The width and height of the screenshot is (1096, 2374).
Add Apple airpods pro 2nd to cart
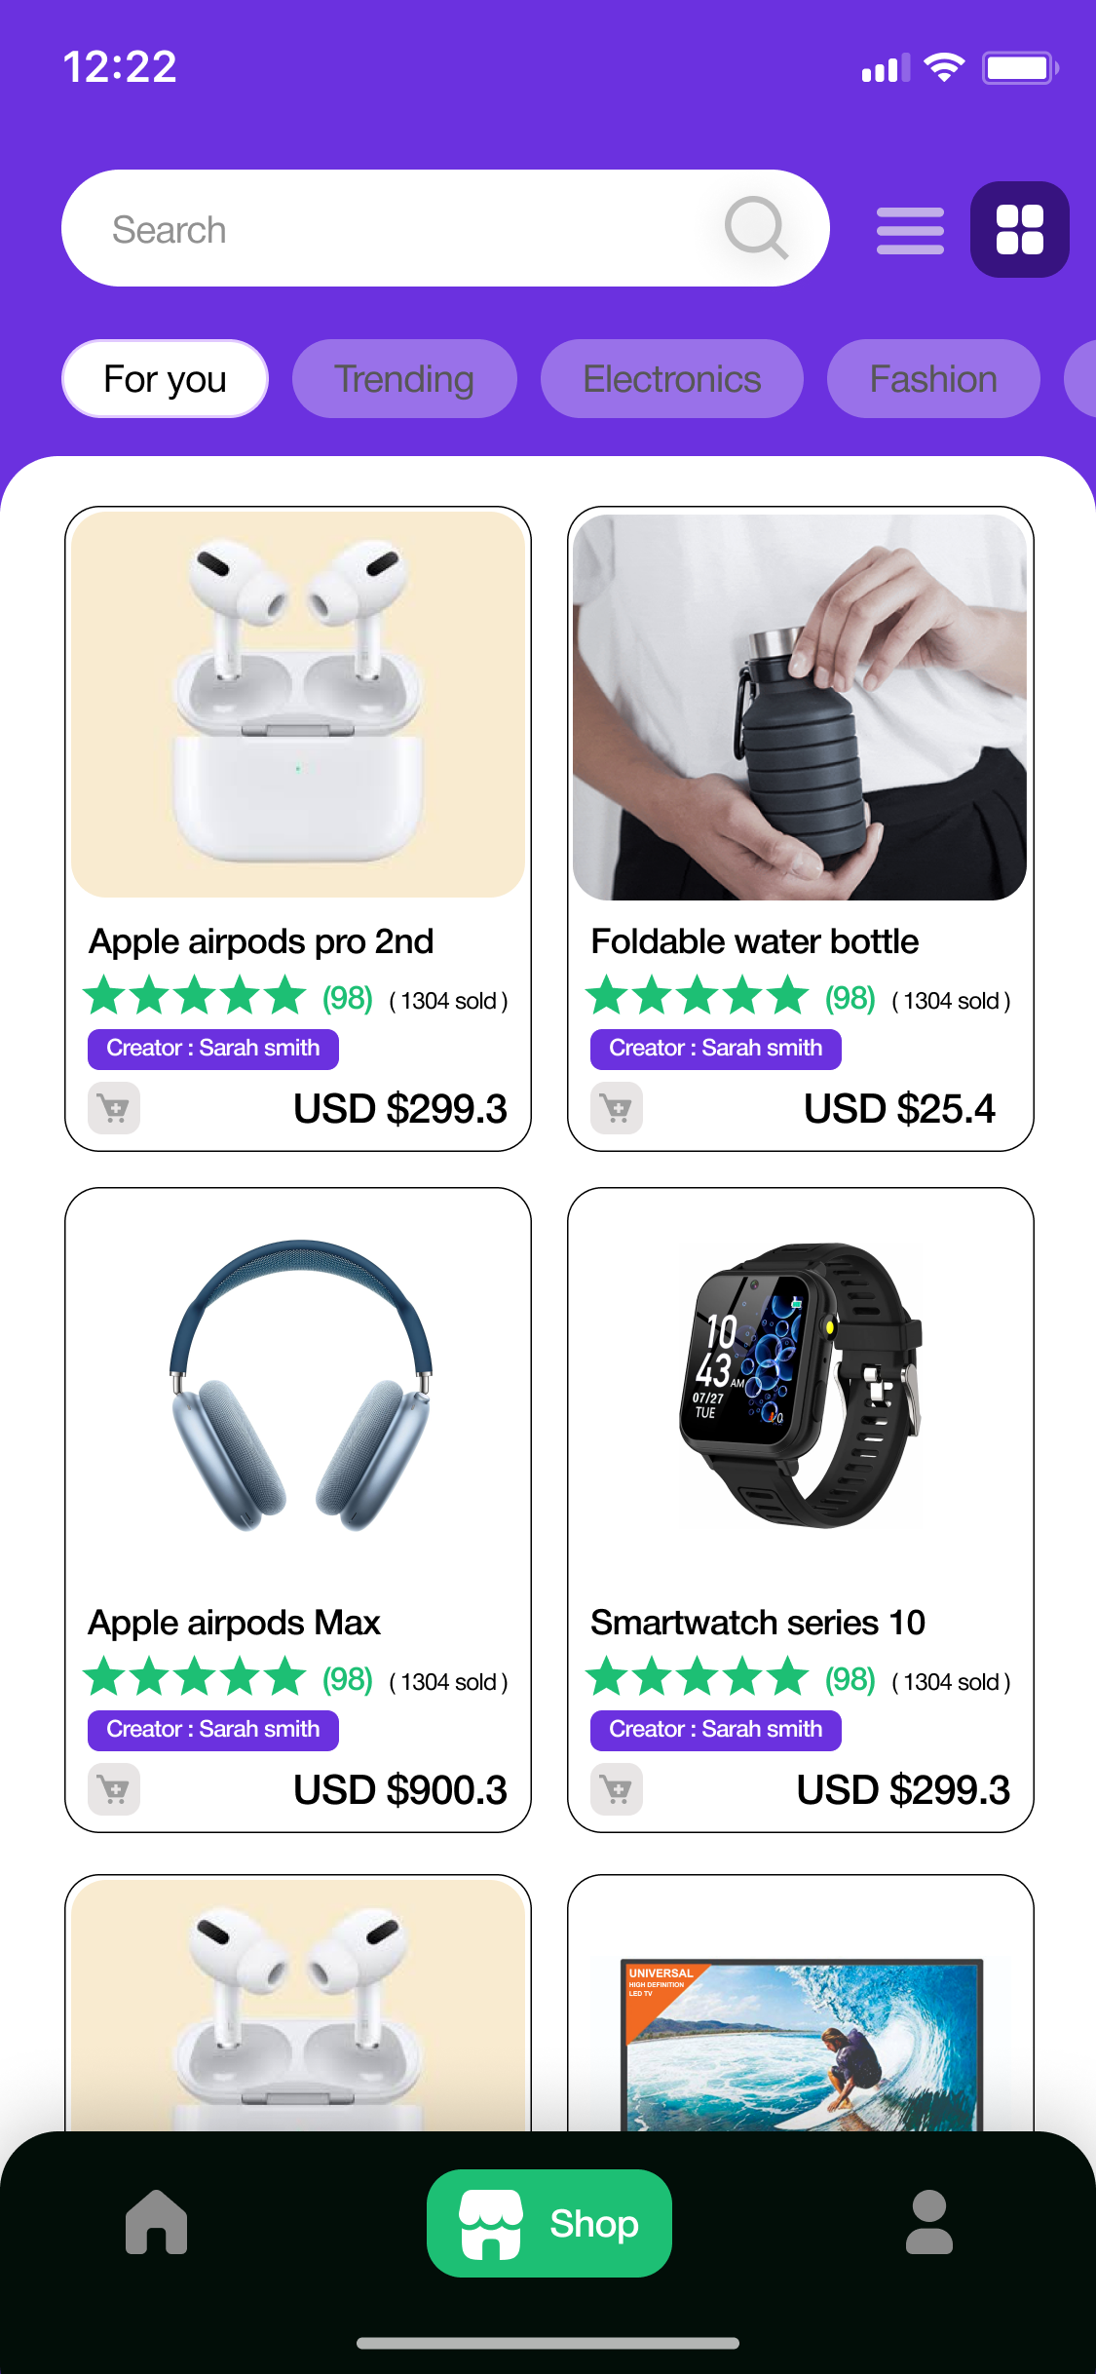coord(114,1108)
